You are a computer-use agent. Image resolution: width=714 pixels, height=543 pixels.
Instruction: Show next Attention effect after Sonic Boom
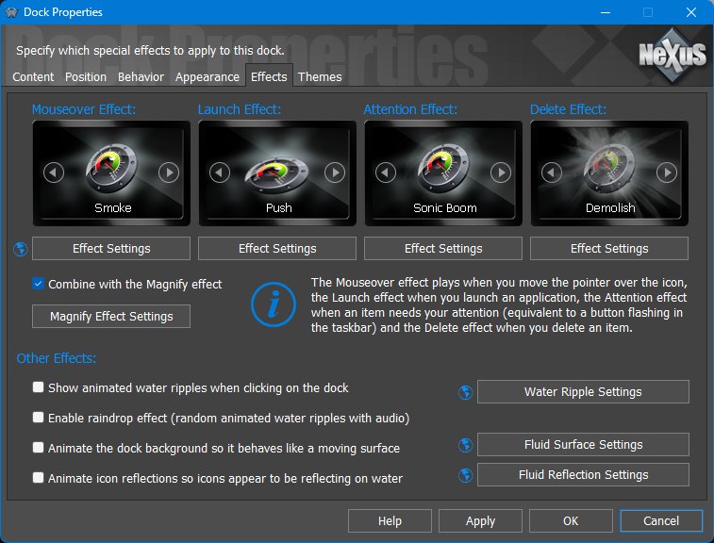(x=501, y=173)
